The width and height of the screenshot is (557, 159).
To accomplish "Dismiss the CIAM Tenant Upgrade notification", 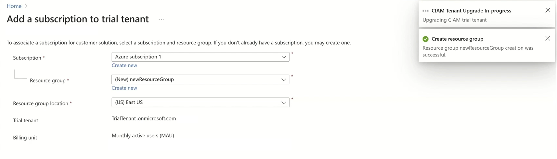I will coord(548,10).
